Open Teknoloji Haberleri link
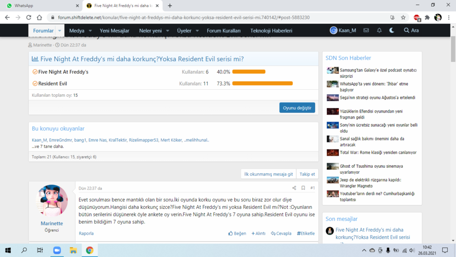The height and width of the screenshot is (257, 456). pyautogui.click(x=271, y=30)
